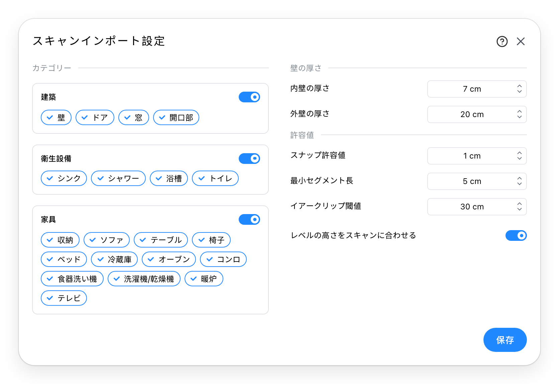Toggle the 建築 category switch
Image resolution: width=559 pixels, height=384 pixels.
point(249,97)
